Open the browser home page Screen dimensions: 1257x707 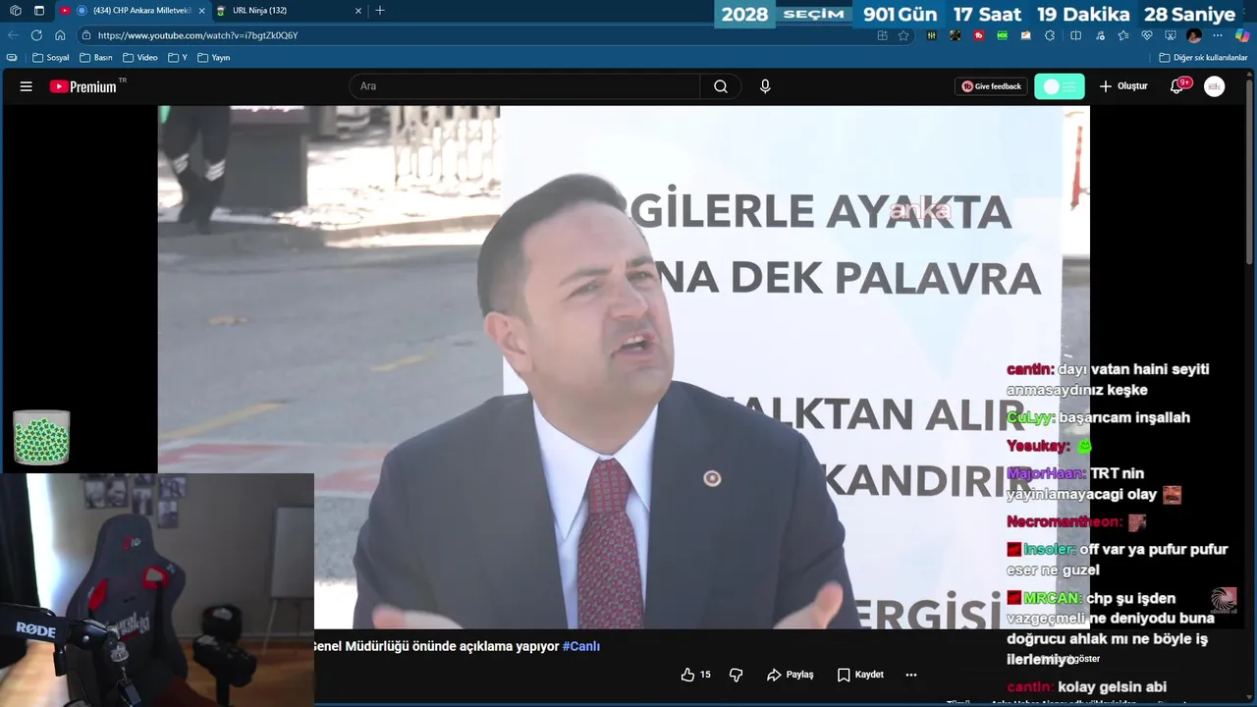pyautogui.click(x=60, y=35)
